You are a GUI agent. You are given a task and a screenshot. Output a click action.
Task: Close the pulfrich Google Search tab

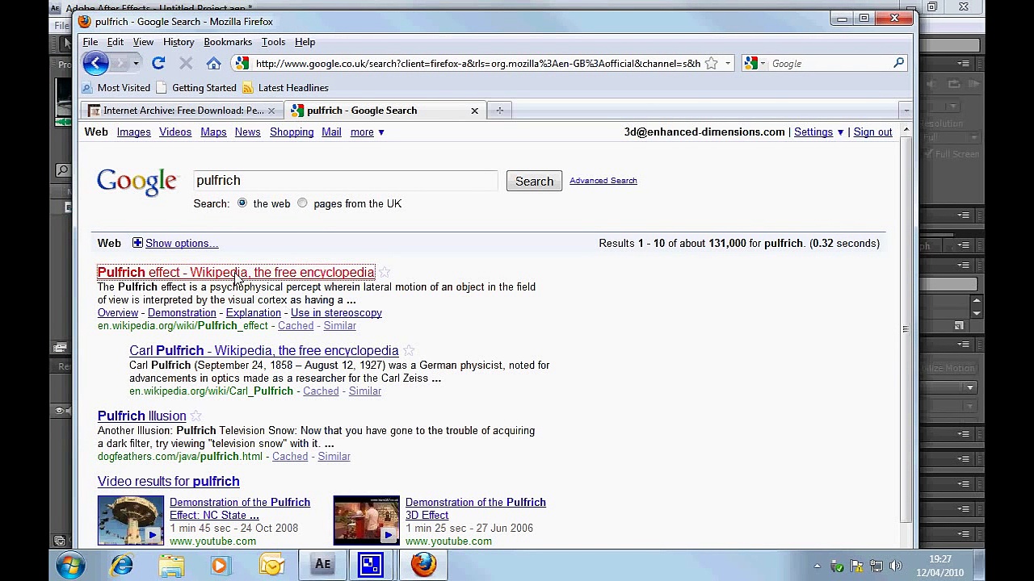click(474, 111)
